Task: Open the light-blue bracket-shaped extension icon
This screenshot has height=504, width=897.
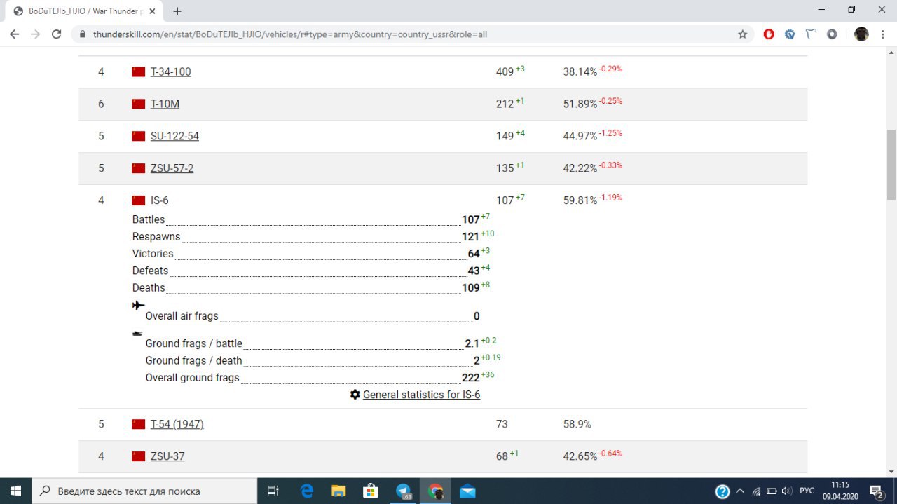Action: pyautogui.click(x=811, y=34)
